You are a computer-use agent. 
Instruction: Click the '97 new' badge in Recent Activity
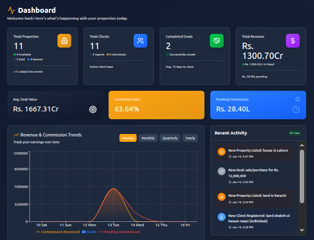[x=295, y=133]
